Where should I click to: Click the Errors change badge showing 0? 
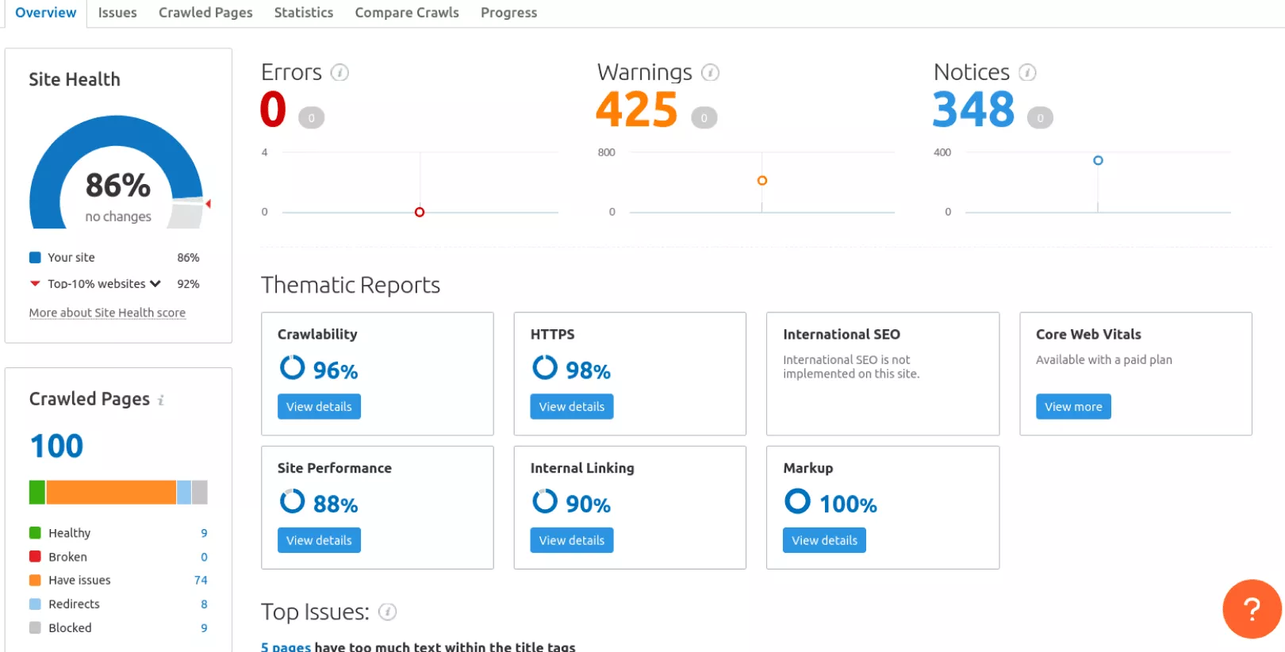pyautogui.click(x=311, y=118)
